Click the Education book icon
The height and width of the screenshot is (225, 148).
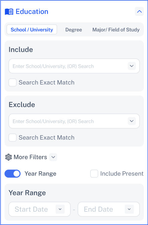[x=9, y=12]
